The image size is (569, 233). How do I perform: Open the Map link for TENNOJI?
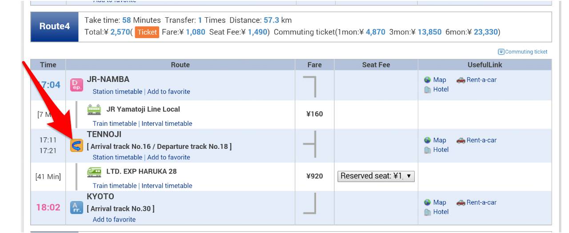tap(440, 140)
